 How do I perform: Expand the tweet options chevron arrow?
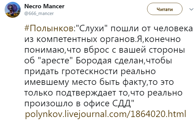[191, 9]
